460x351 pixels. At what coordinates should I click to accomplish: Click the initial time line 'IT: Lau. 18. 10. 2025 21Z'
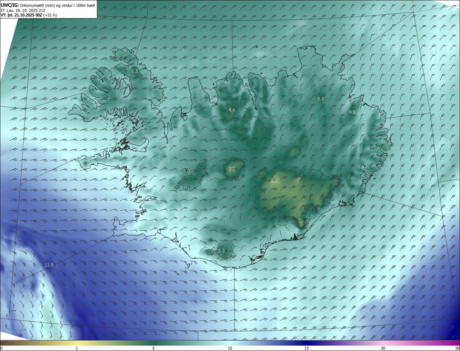click(x=23, y=10)
